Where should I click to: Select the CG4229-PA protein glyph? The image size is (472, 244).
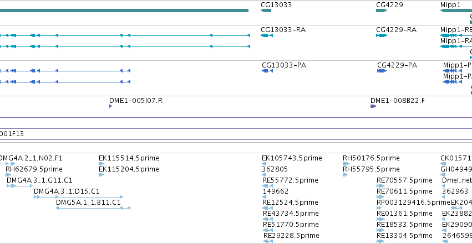[382, 71]
